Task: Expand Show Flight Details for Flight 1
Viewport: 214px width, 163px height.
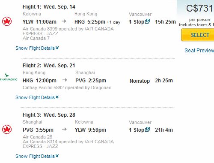Action: pos(37,48)
